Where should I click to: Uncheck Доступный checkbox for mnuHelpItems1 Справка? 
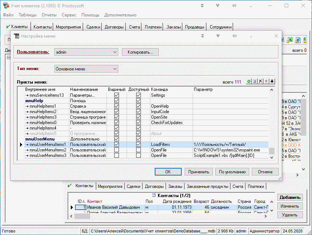click(138, 106)
